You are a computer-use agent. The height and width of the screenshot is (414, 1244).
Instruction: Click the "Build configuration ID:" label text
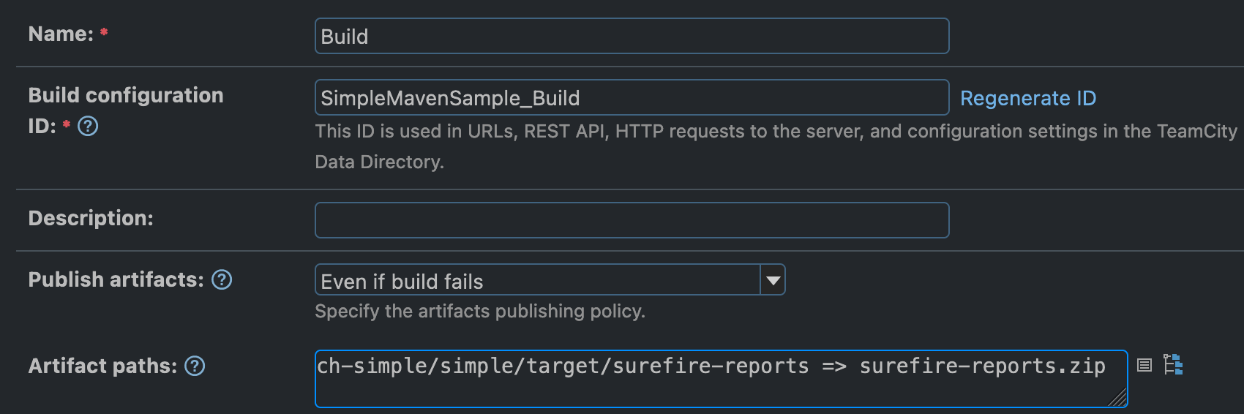(x=125, y=96)
